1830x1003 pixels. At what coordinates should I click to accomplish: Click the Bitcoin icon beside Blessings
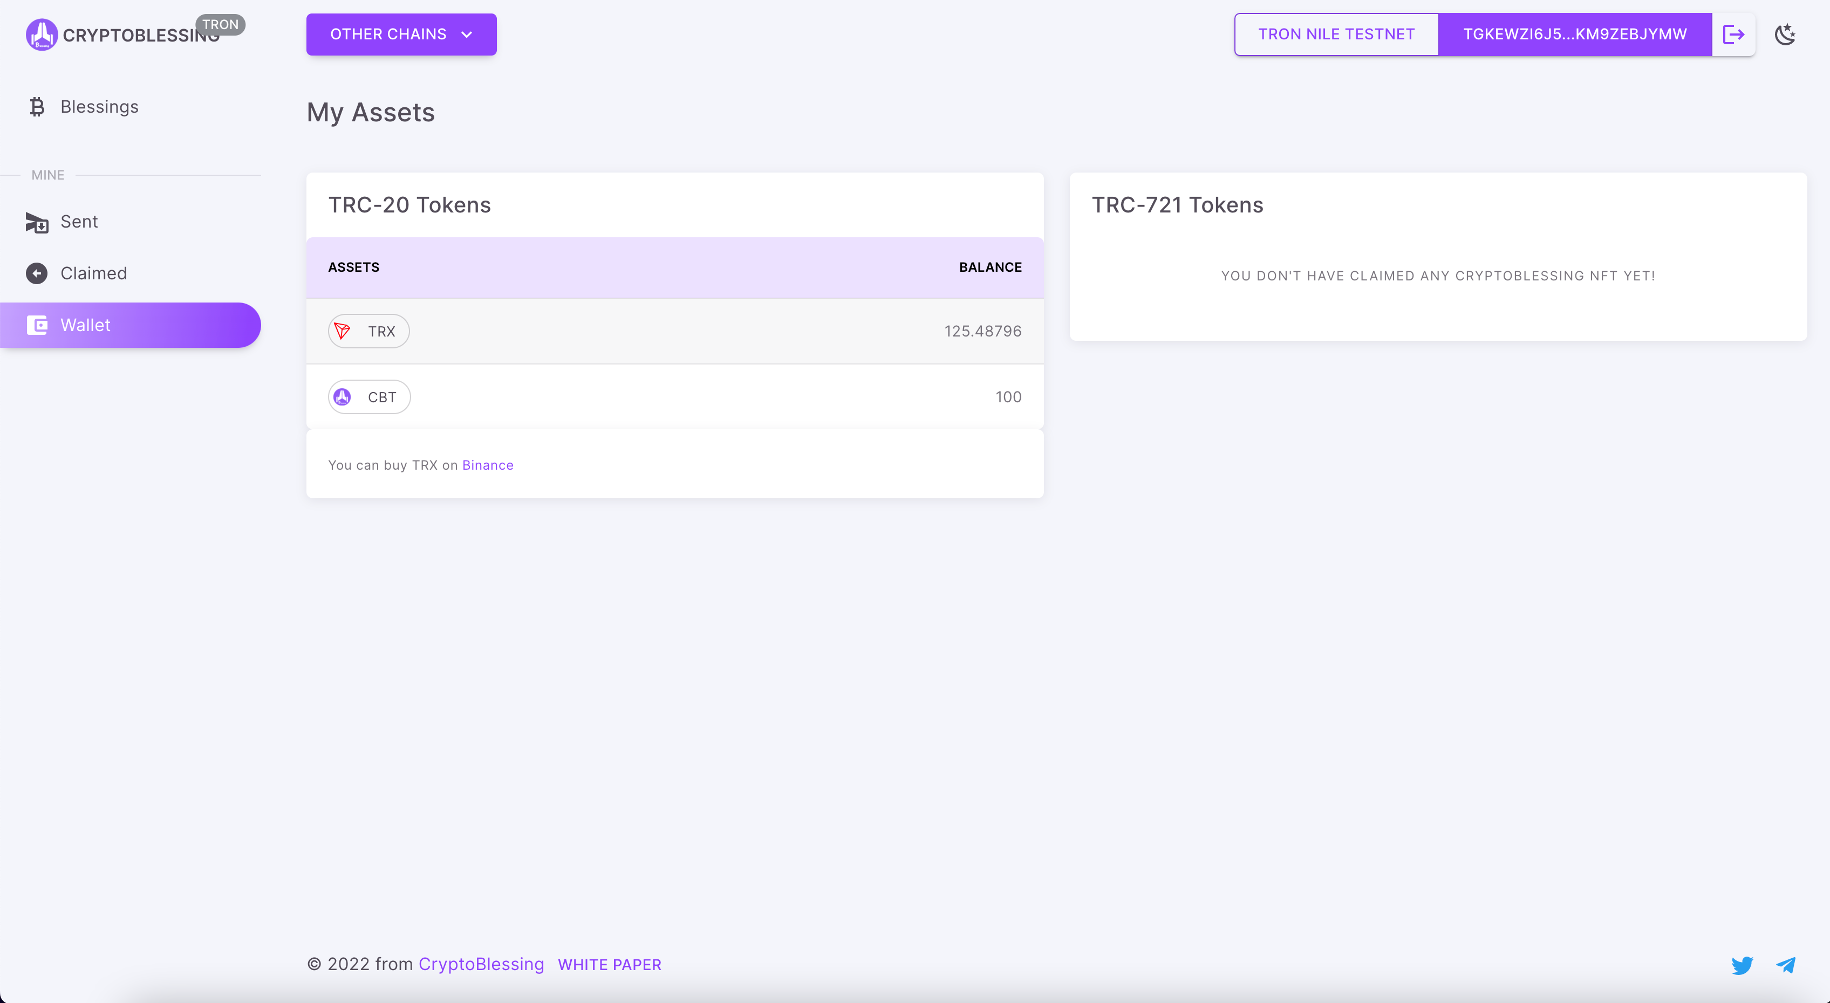pos(37,107)
